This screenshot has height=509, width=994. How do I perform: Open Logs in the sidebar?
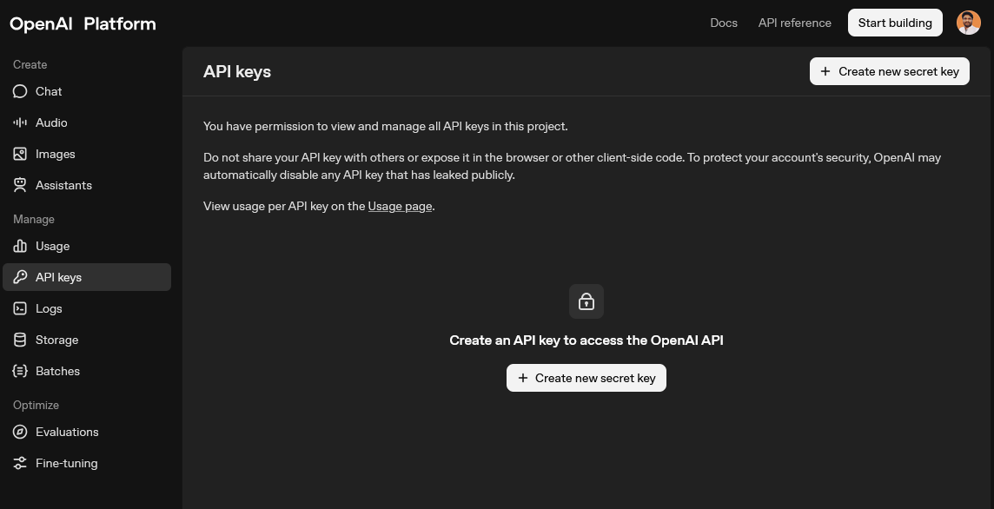tap(87, 308)
